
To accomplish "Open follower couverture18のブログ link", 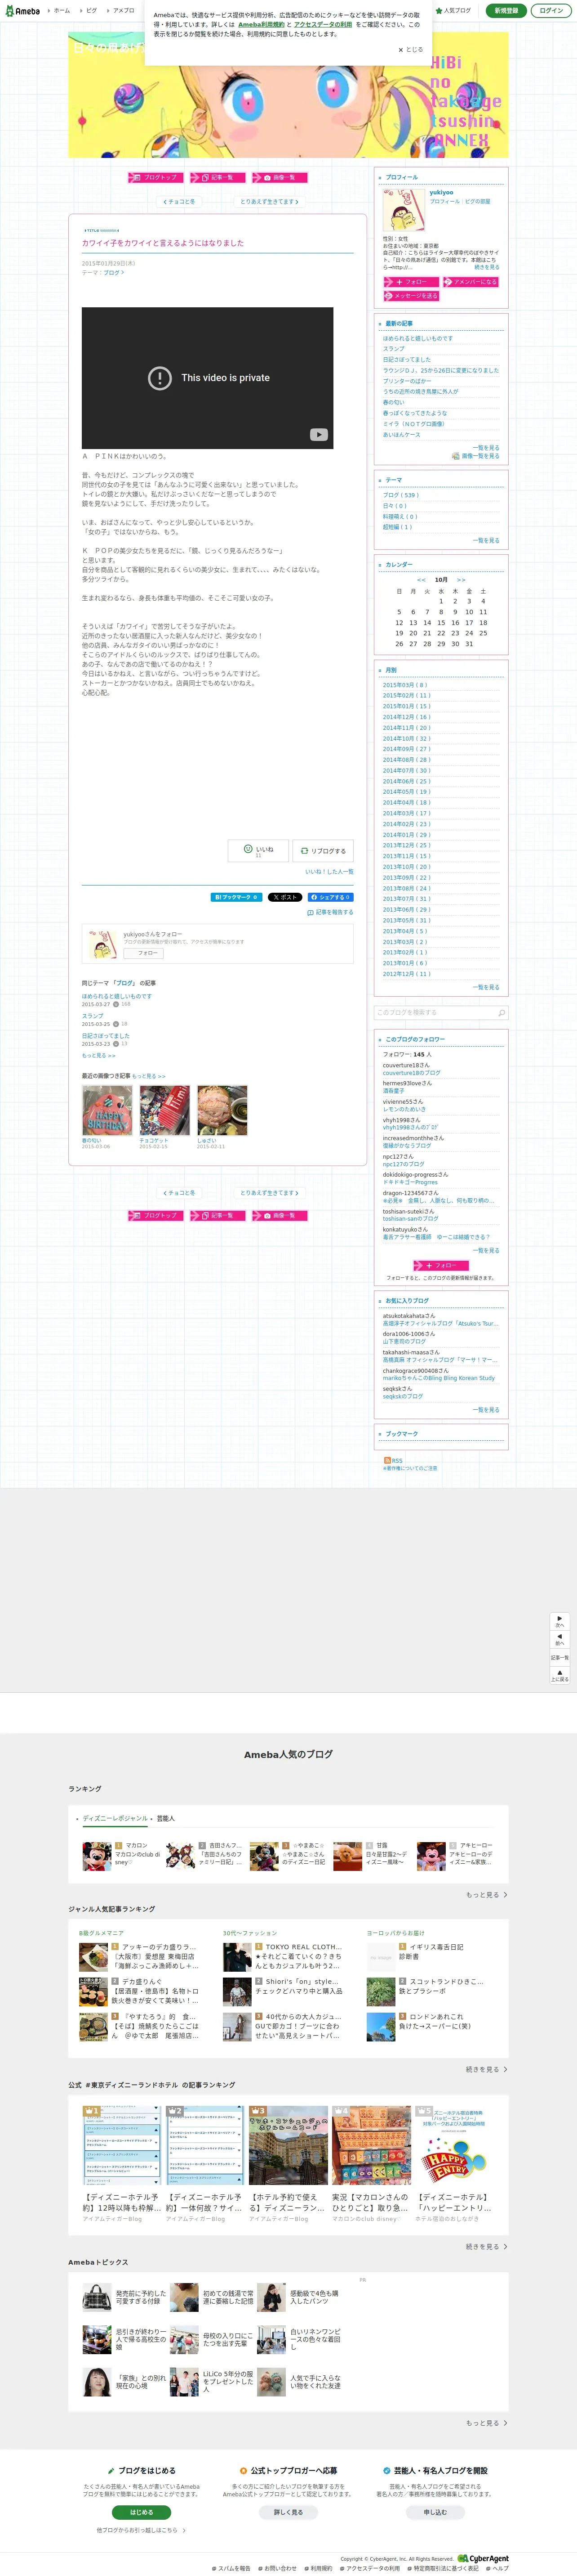I will click(411, 1073).
